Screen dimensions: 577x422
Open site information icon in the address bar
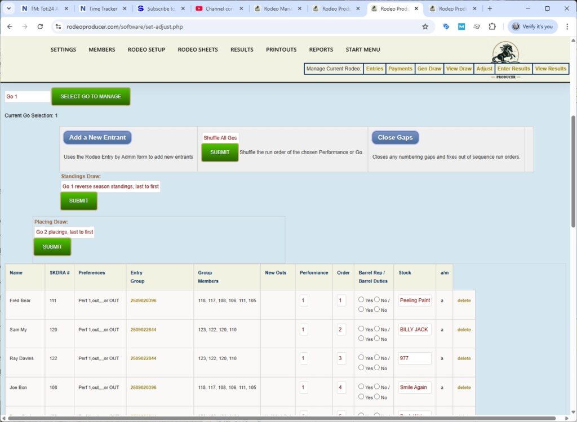click(59, 26)
